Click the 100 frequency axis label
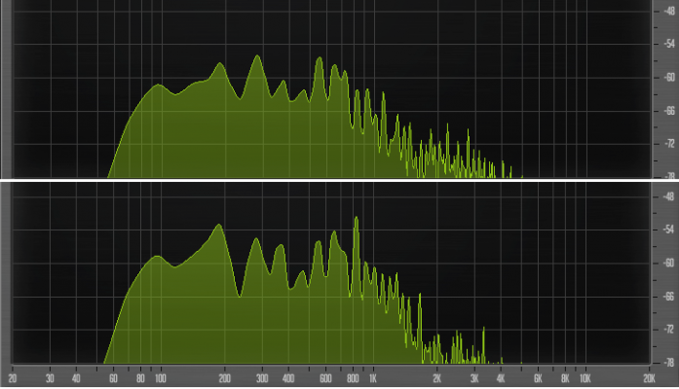Image resolution: width=679 pixels, height=389 pixels. coord(161,378)
